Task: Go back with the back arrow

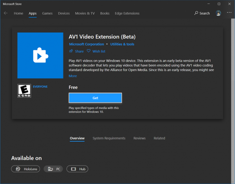Action: click(x=6, y=13)
